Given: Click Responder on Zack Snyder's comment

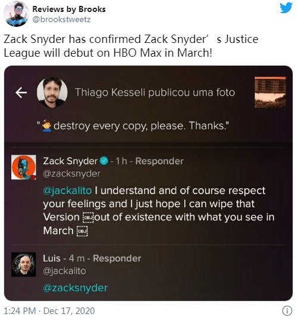Looking at the screenshot, I should coord(160,161).
